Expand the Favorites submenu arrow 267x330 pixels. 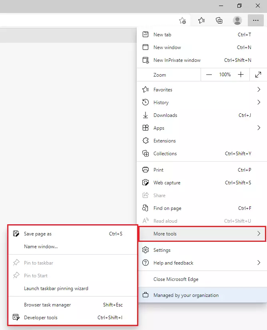point(259,89)
